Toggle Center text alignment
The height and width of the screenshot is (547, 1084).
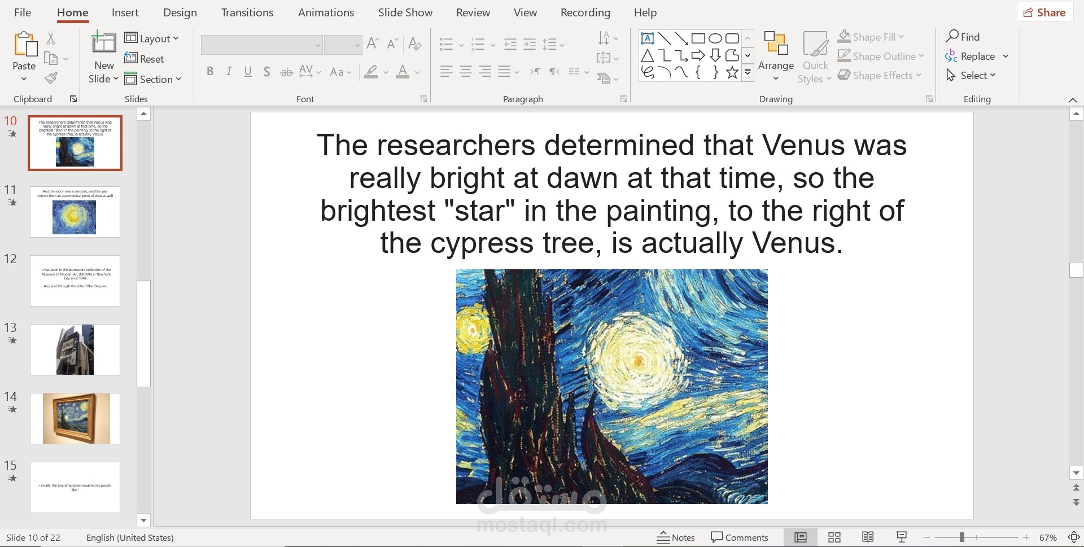(466, 71)
